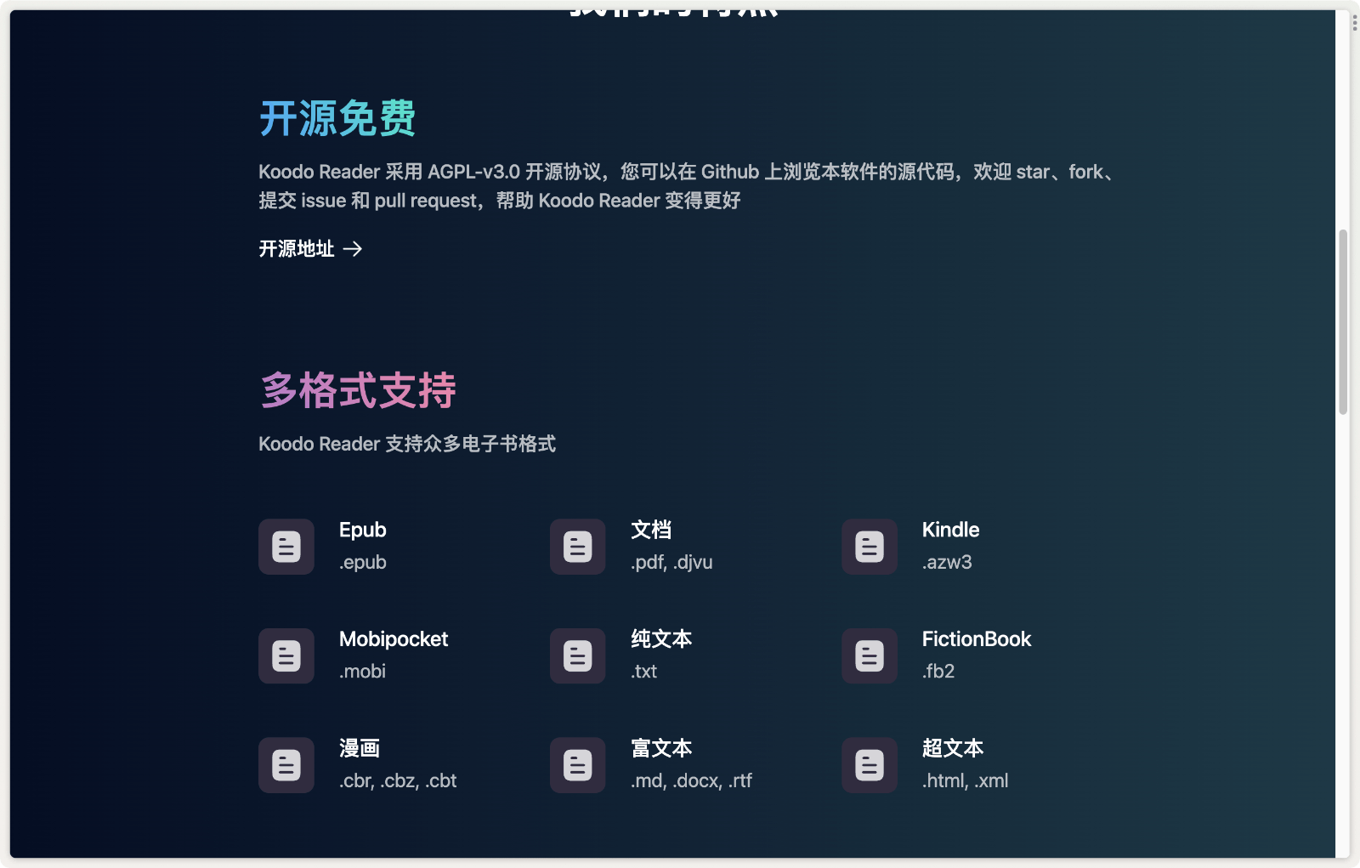Click the 富文本 file icon
This screenshot has height=868, width=1360.
tap(577, 764)
